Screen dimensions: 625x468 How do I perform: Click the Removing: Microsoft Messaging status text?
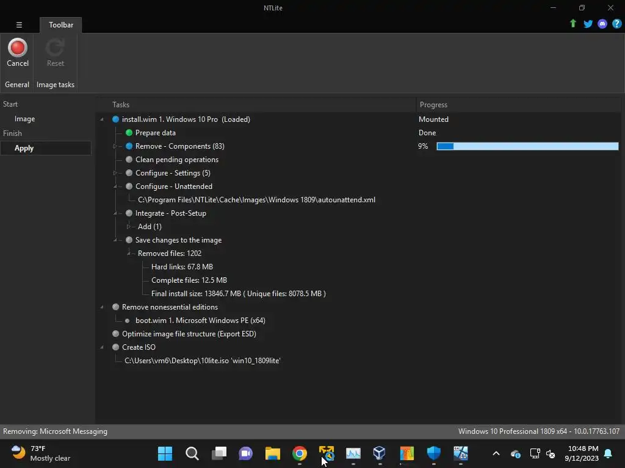pyautogui.click(x=55, y=431)
